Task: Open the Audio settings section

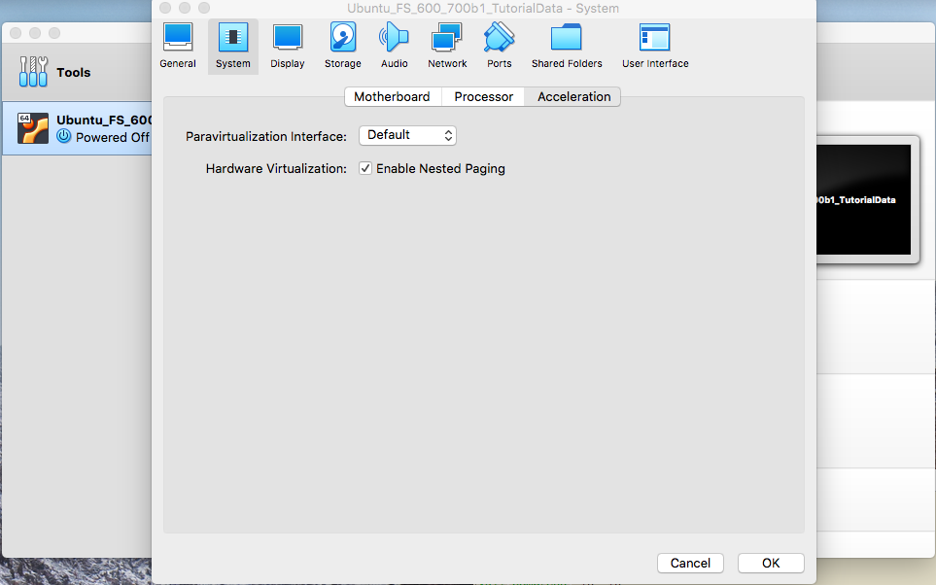Action: coord(395,46)
